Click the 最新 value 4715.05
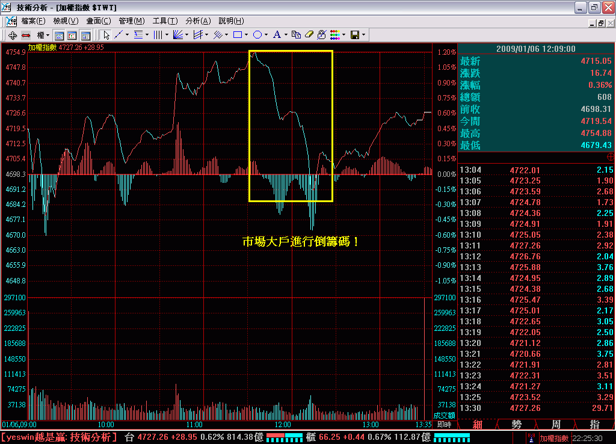 [596, 61]
